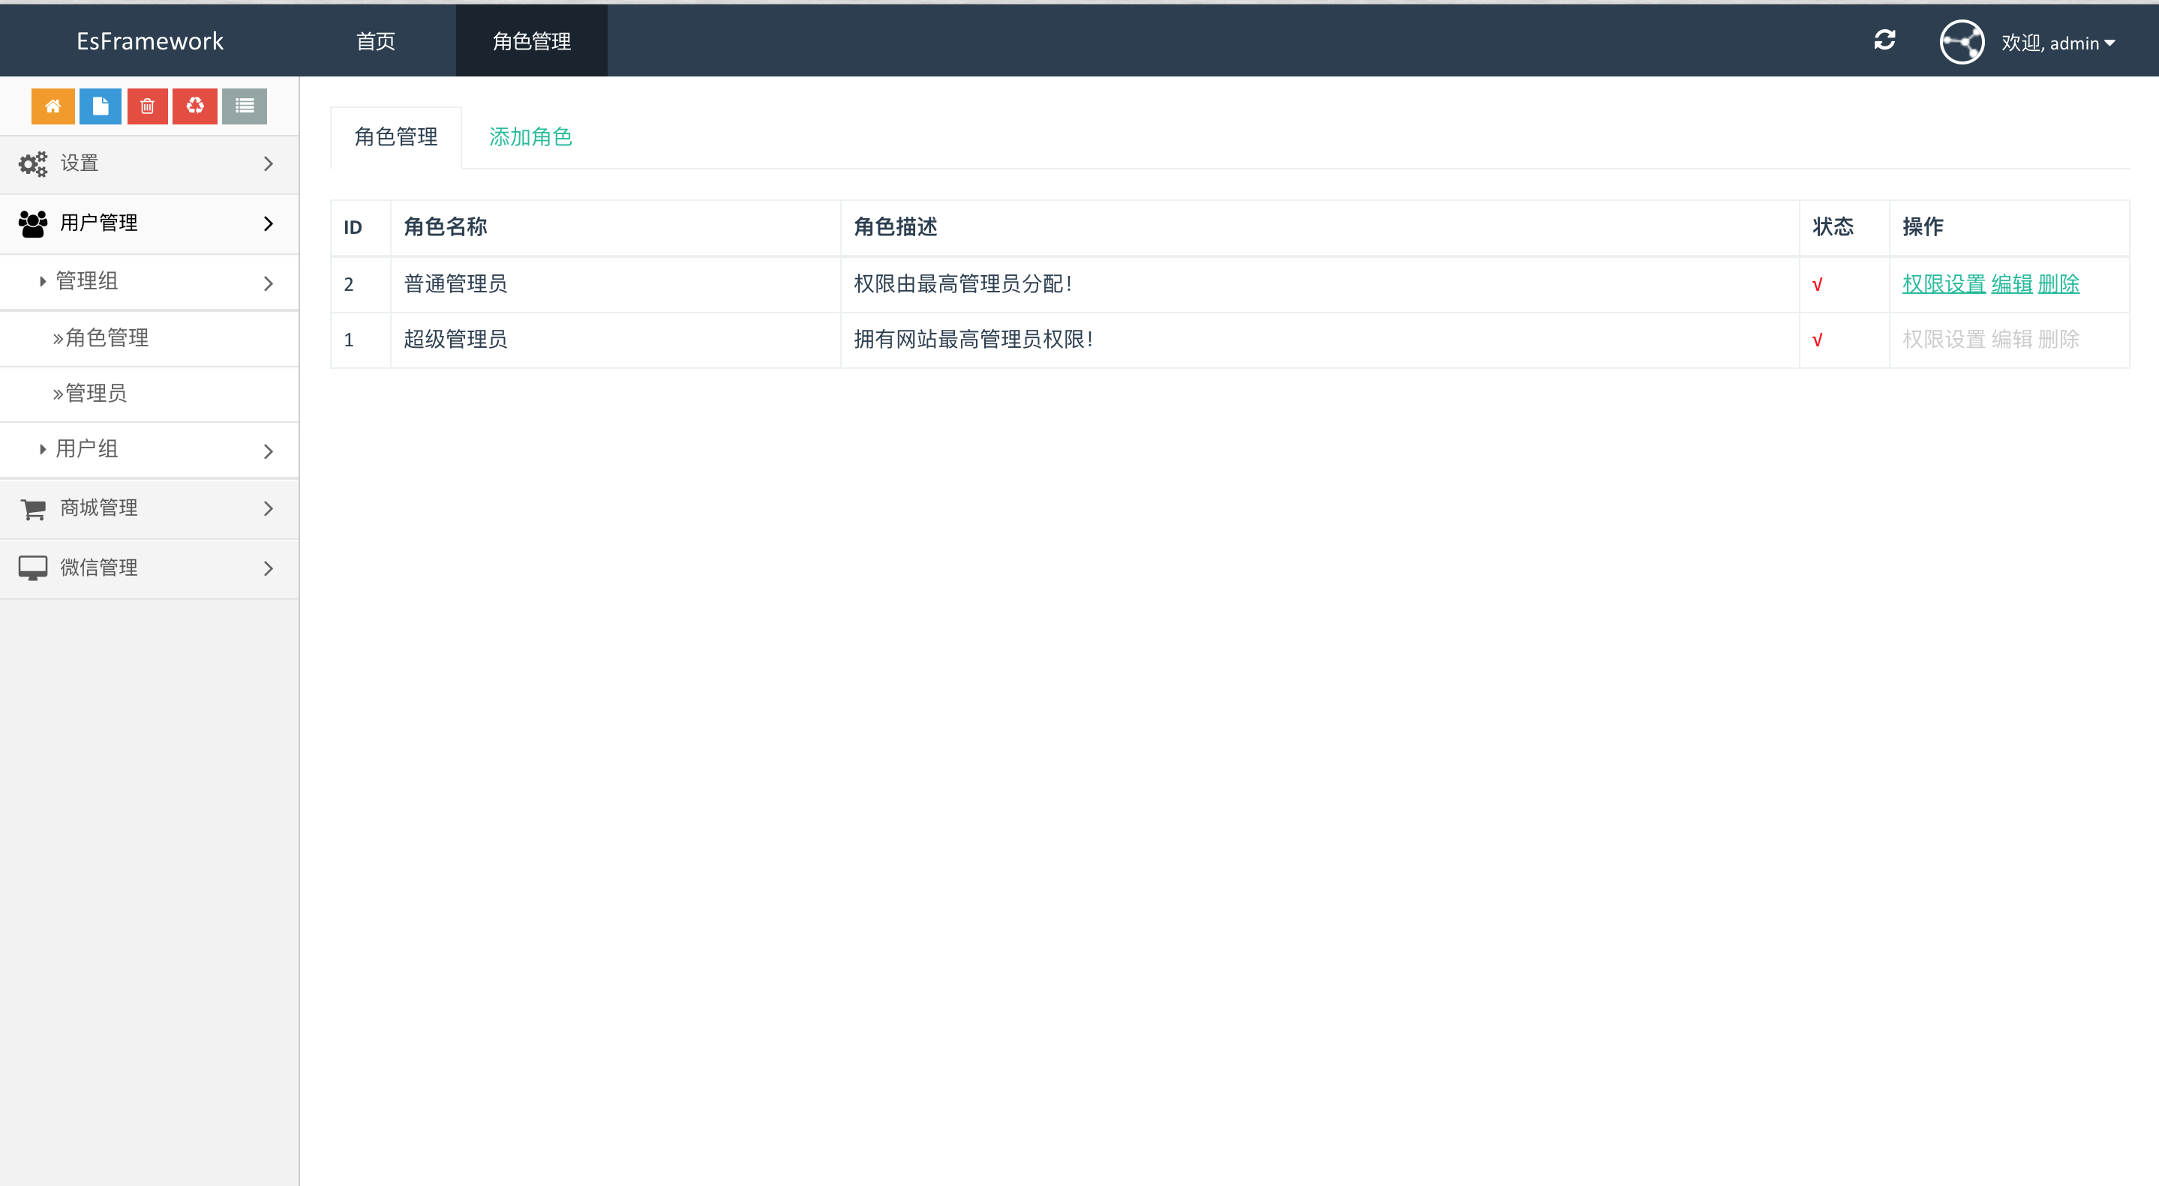Open the 欢迎, admin dropdown
2159x1186 pixels.
point(2058,43)
